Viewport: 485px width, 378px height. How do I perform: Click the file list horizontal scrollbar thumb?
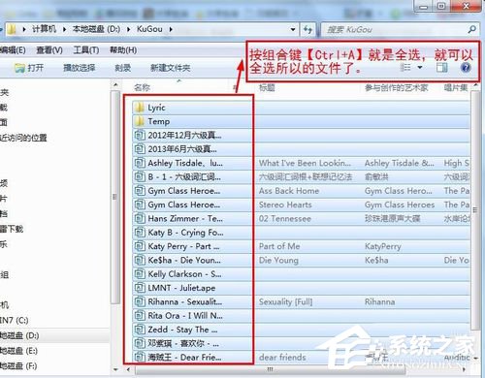[x=271, y=369]
